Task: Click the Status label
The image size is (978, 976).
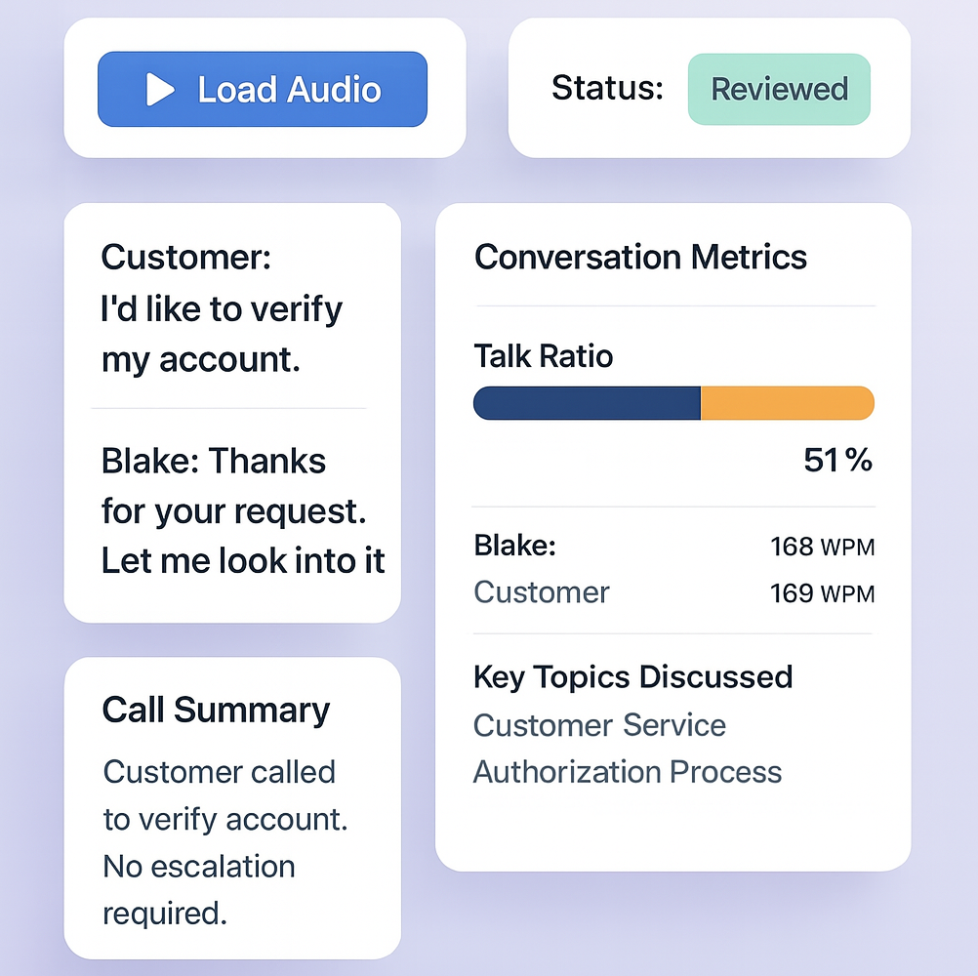Action: click(607, 89)
